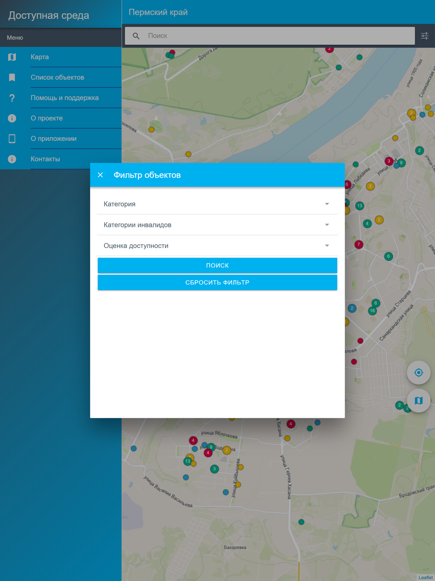Open Помощь и поддержка menu item
Viewport: 435px width, 581px height.
pos(61,98)
